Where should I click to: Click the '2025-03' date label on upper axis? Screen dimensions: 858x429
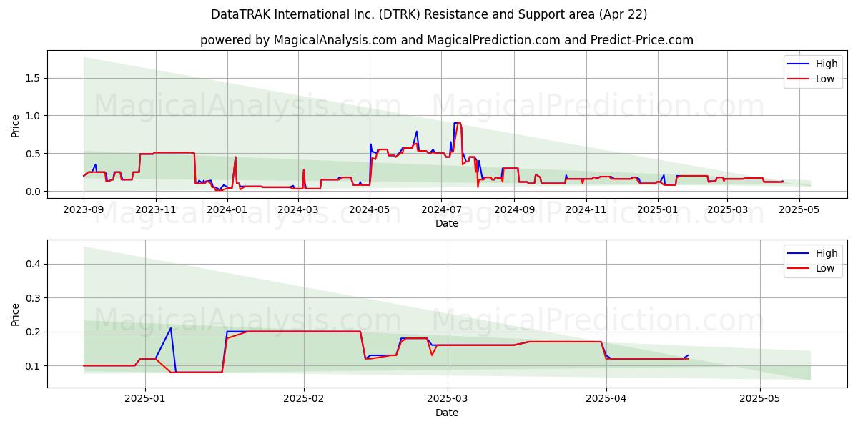[727, 210]
